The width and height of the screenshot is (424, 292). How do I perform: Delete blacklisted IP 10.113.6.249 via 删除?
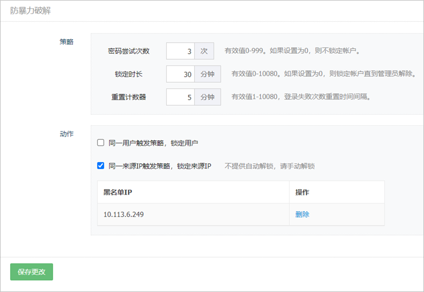click(x=303, y=214)
